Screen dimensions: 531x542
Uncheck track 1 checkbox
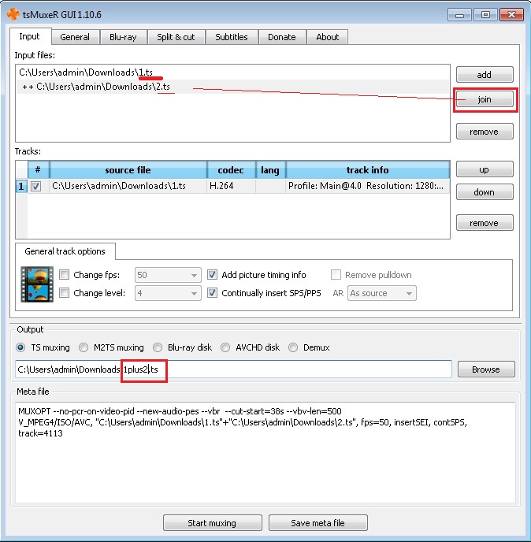tap(35, 186)
